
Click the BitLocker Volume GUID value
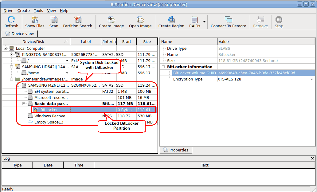click(x=257, y=73)
